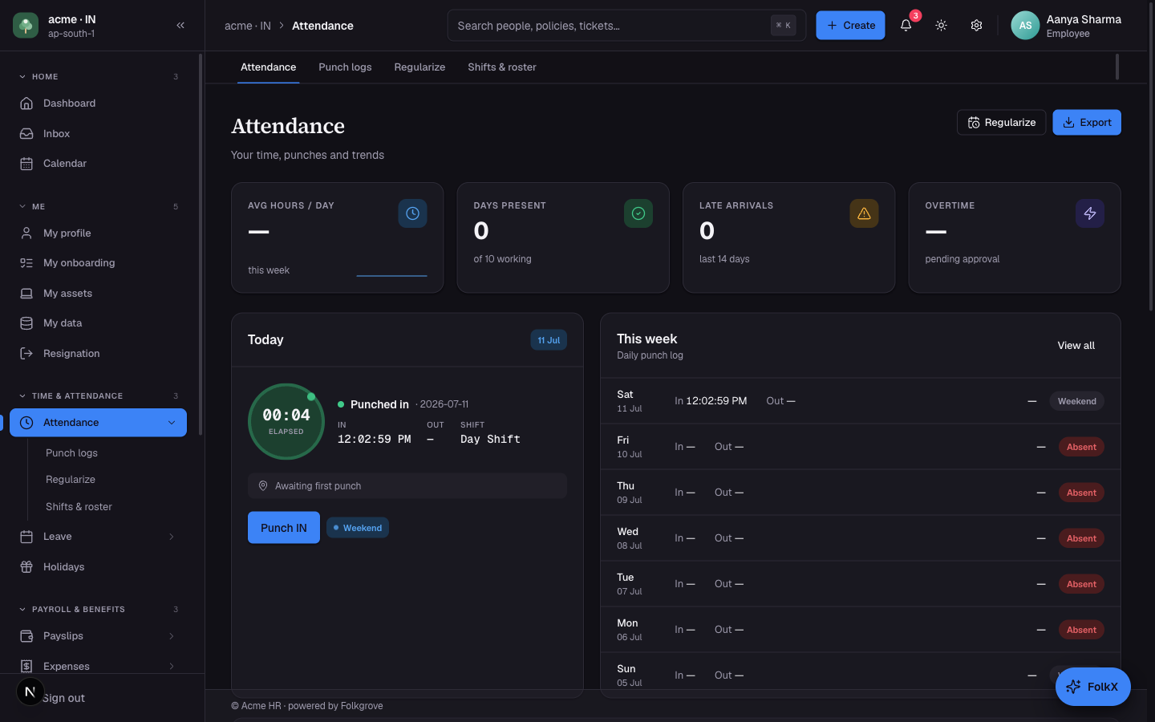
Task: Click the check icon on Days Present card
Action: click(638, 213)
